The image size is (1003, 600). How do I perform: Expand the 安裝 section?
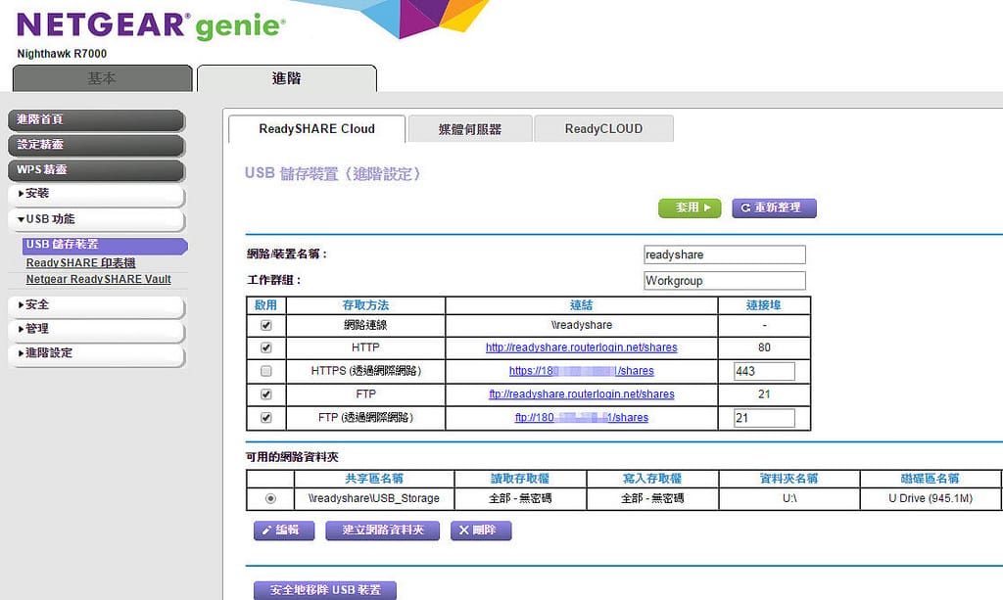(97, 194)
